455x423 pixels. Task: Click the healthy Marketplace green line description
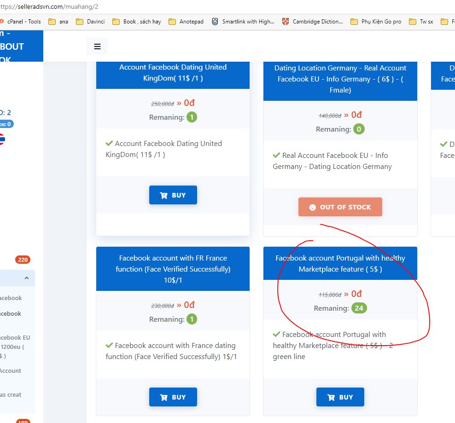(333, 346)
